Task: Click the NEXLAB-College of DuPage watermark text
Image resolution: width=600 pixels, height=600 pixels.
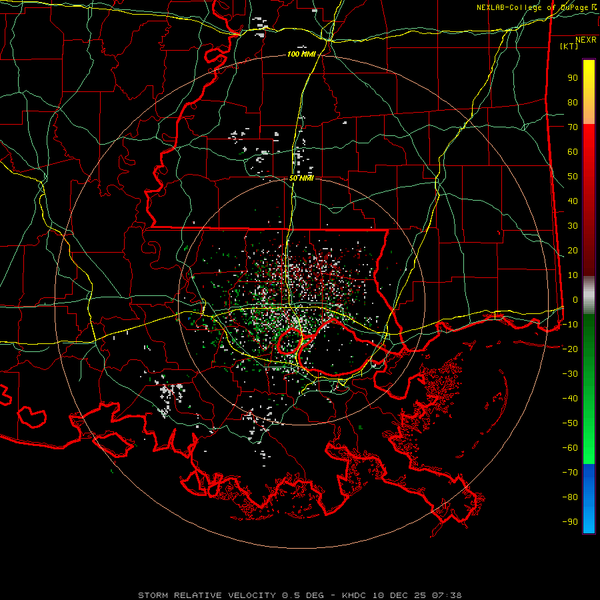Action: click(x=536, y=7)
